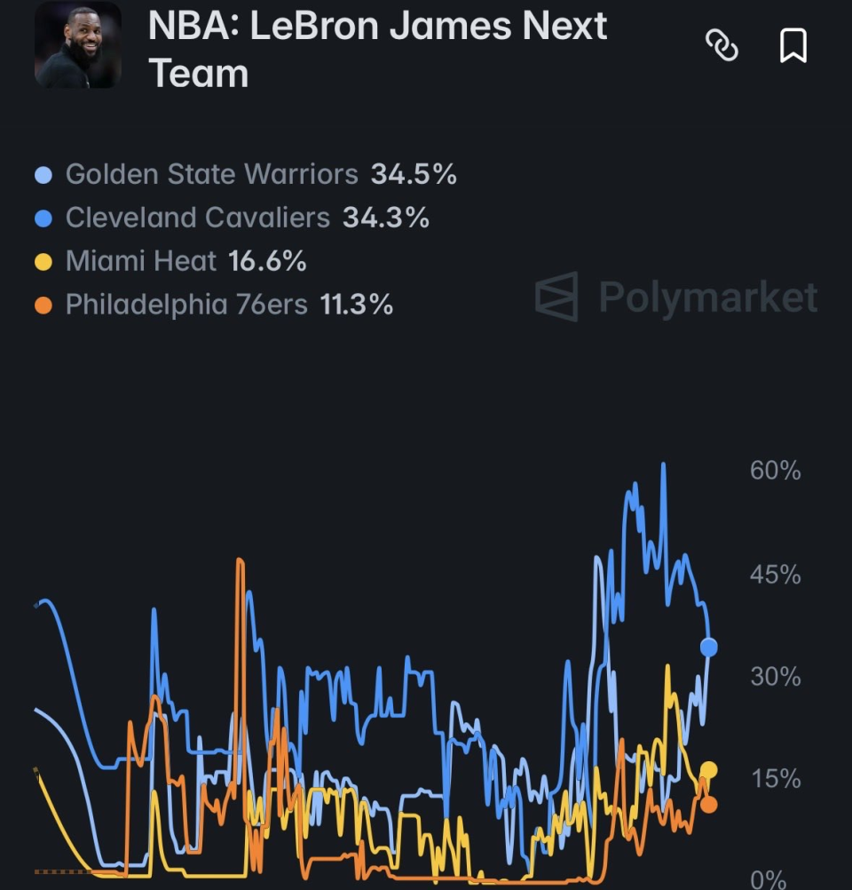Click the 60% y-axis label
The image size is (852, 890).
[776, 471]
